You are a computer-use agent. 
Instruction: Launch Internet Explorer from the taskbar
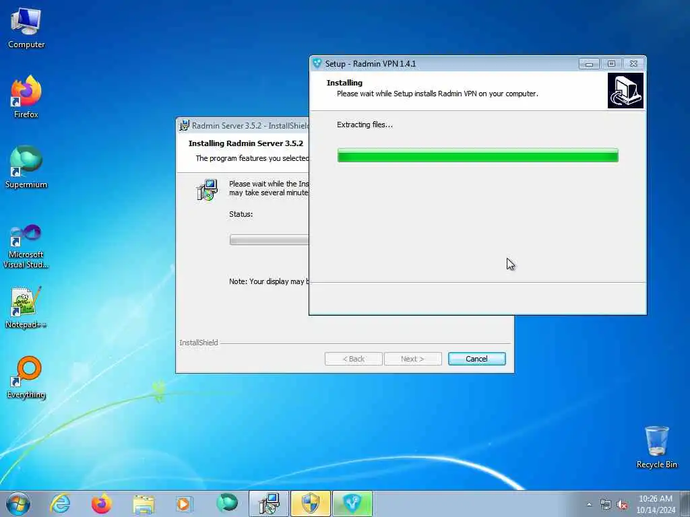click(60, 504)
